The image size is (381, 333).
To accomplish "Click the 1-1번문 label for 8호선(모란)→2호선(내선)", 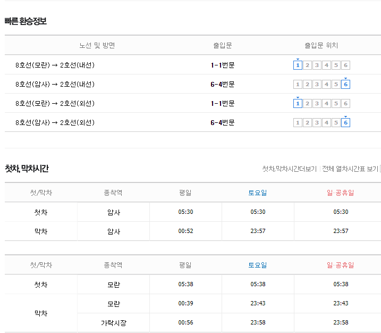I will [x=223, y=65].
